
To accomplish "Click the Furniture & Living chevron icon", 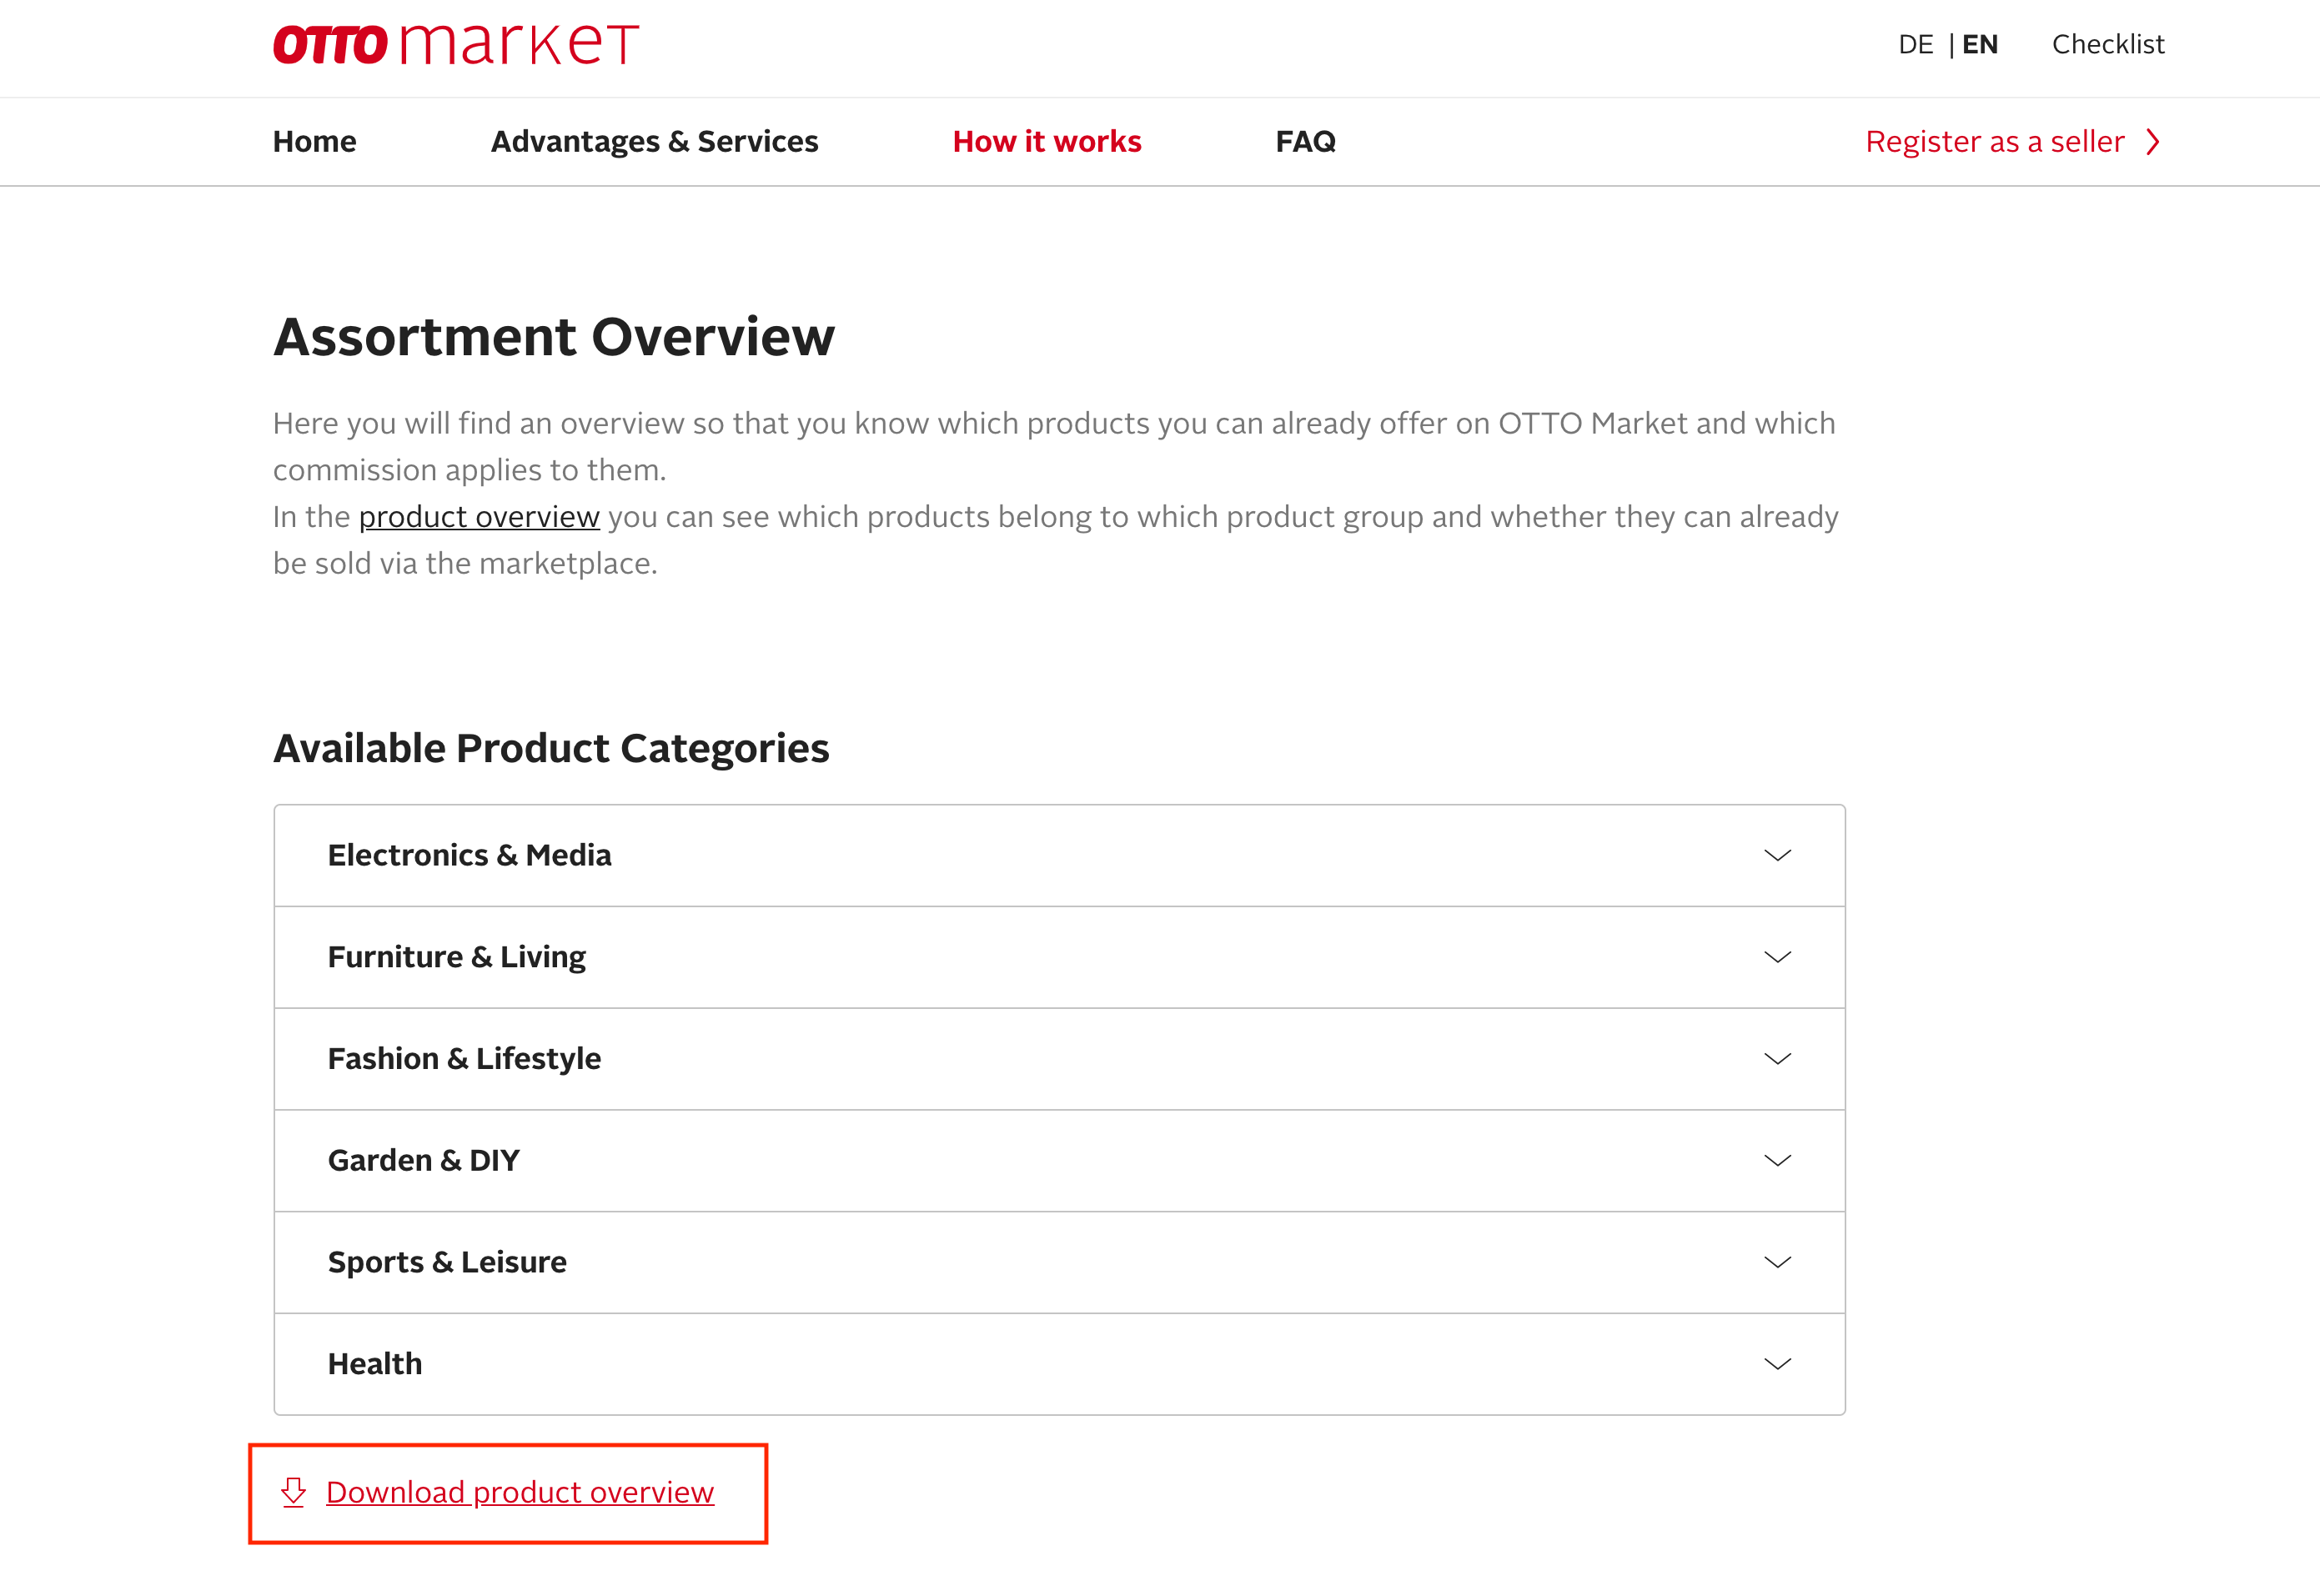I will [x=1777, y=957].
